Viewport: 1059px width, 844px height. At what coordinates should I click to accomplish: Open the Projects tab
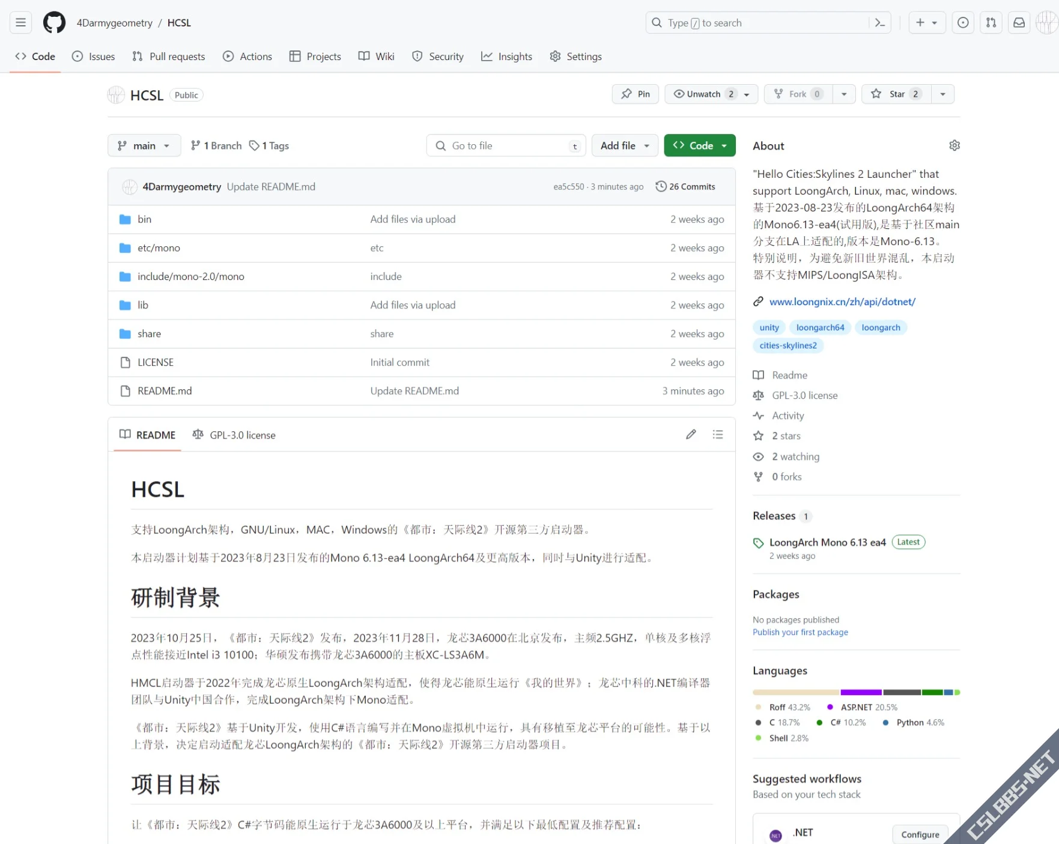(315, 56)
